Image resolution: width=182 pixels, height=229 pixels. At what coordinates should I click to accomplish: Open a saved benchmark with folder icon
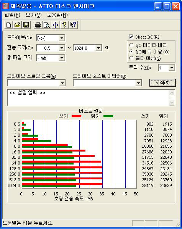pyautogui.click(x=17, y=25)
